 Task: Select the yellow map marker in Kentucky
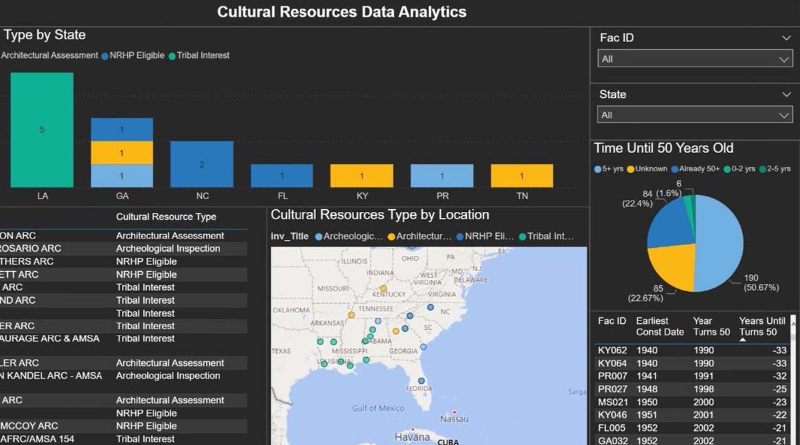[x=383, y=288]
